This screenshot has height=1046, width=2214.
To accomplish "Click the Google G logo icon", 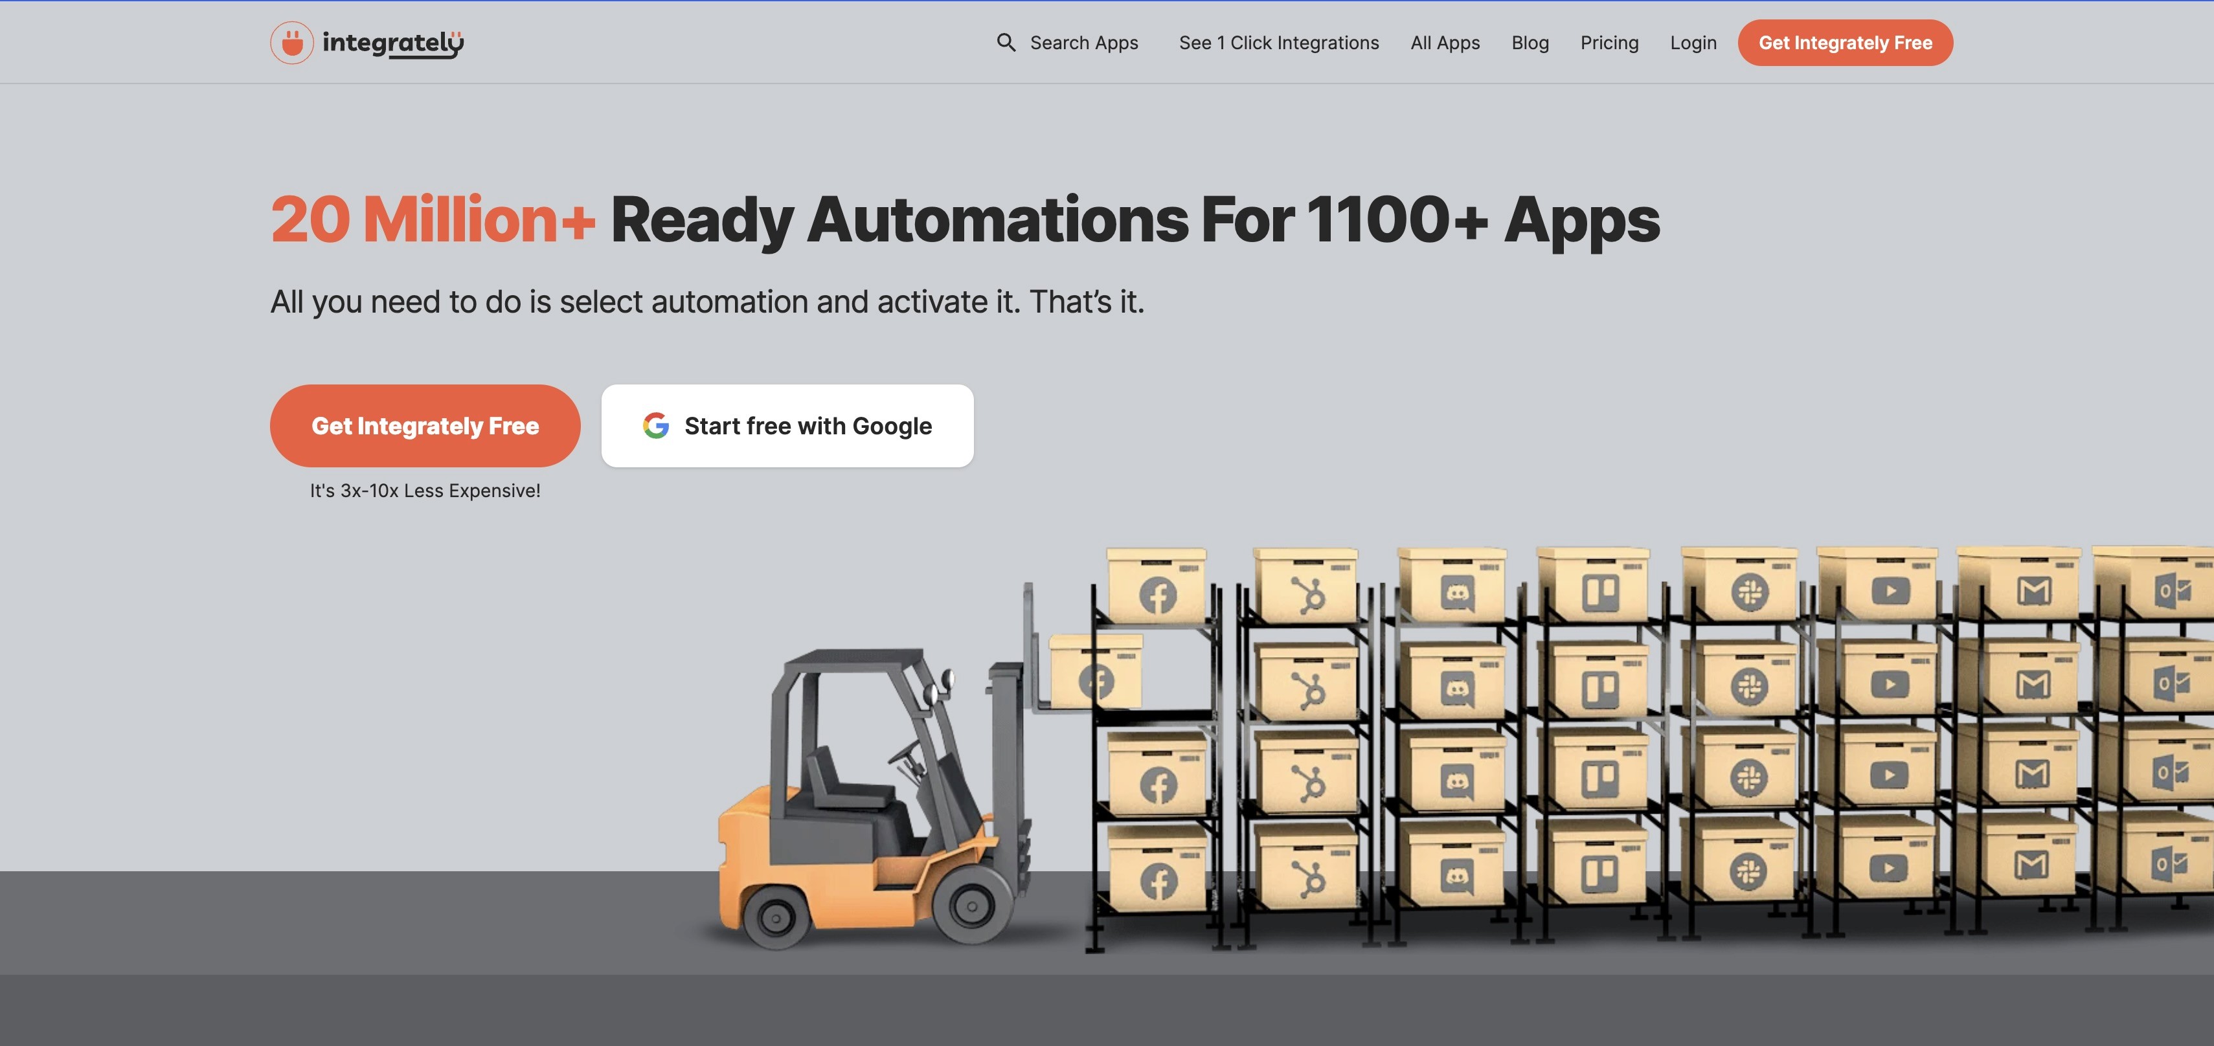I will tap(656, 426).
